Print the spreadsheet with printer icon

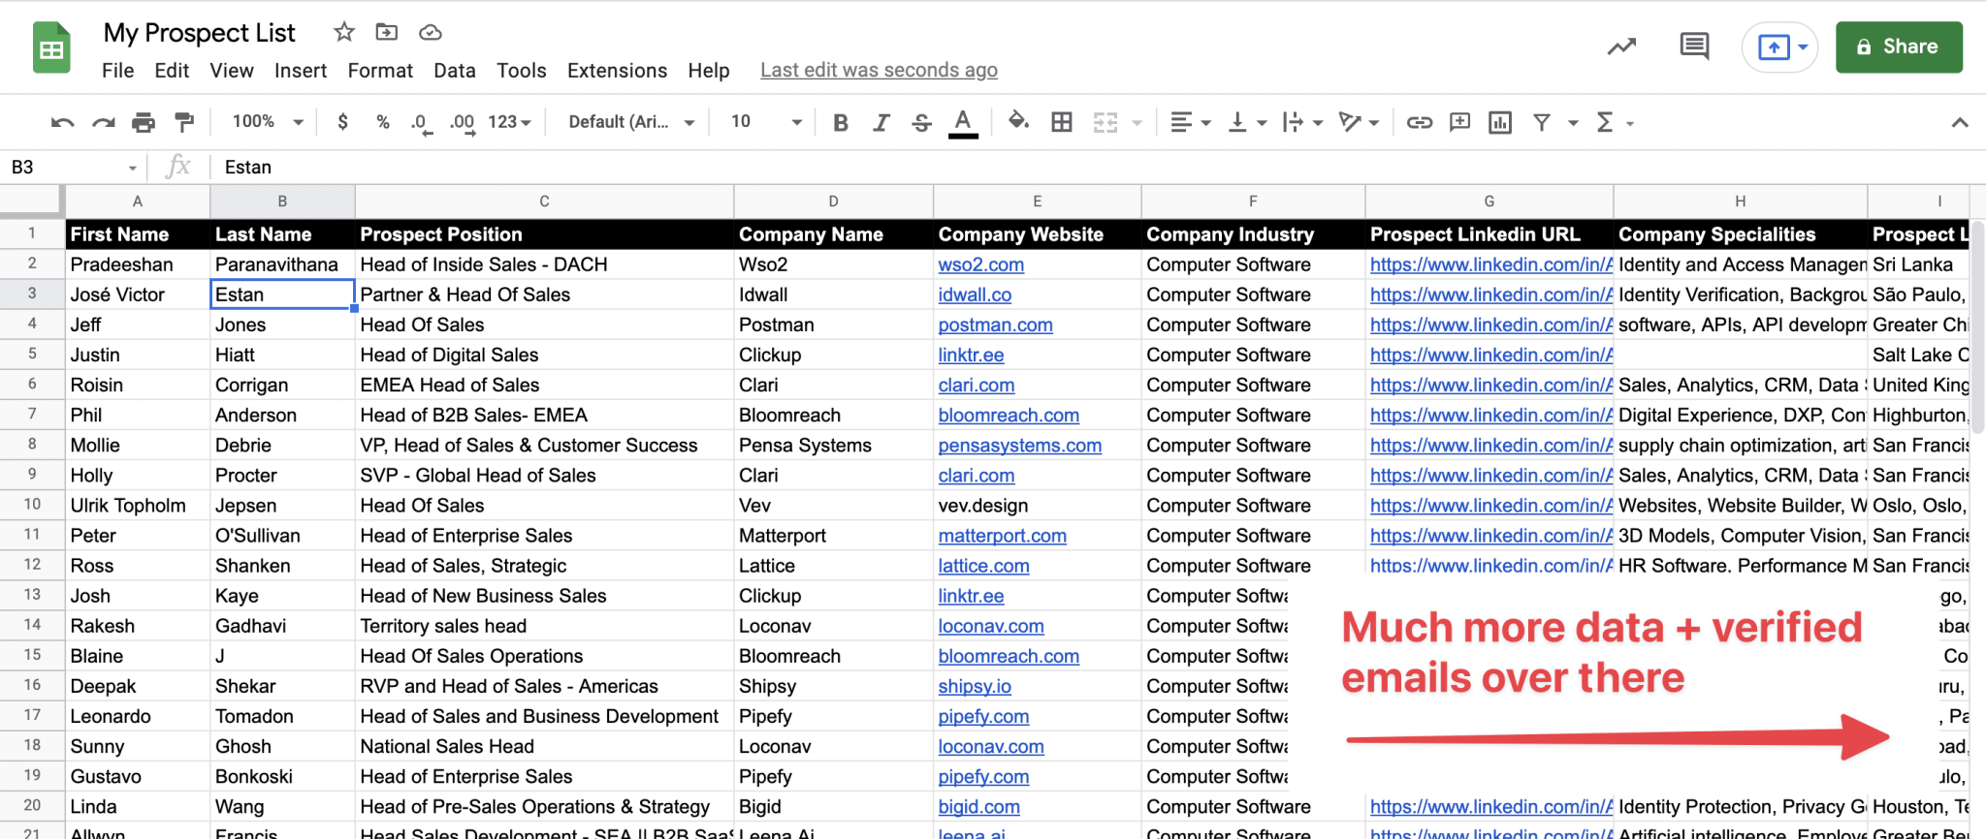(144, 122)
